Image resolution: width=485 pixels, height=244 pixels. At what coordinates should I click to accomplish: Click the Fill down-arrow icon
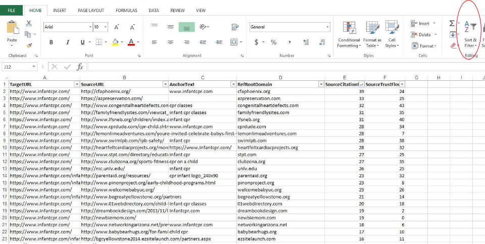coord(452,35)
